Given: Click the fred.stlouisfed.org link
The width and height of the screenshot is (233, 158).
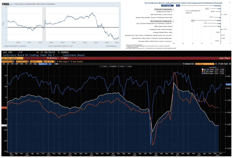Looking at the screenshot, I should pyautogui.click(x=111, y=46).
